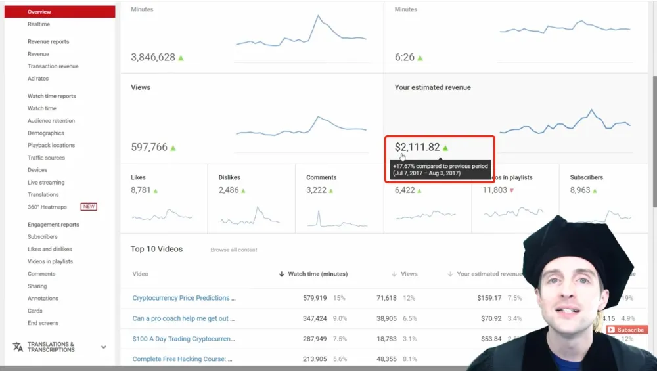Open the Sharing report
Image resolution: width=657 pixels, height=371 pixels.
tap(37, 286)
